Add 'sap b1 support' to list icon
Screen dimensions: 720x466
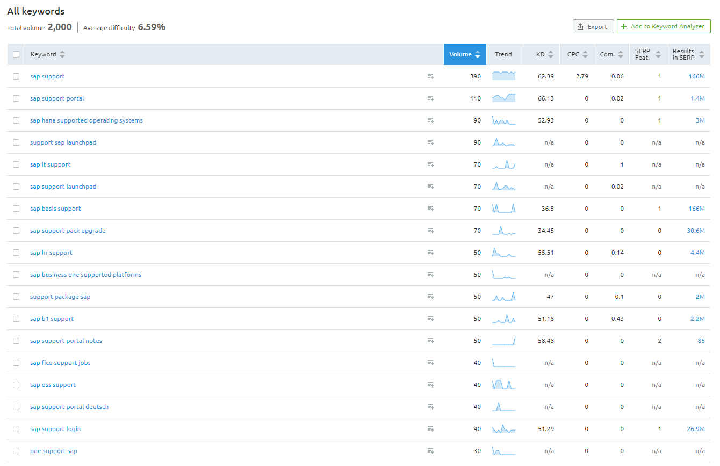click(430, 319)
